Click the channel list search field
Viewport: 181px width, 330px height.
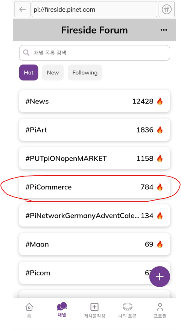94,53
